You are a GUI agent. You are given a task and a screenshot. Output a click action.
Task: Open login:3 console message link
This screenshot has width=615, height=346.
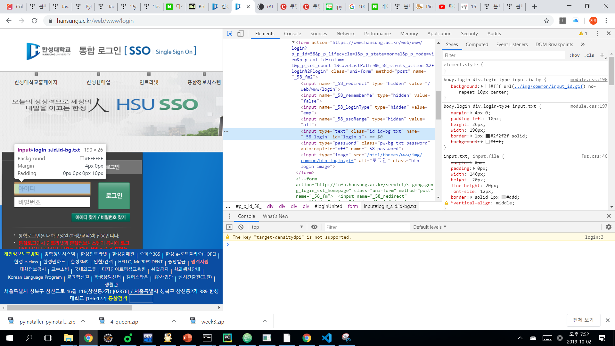click(x=594, y=237)
